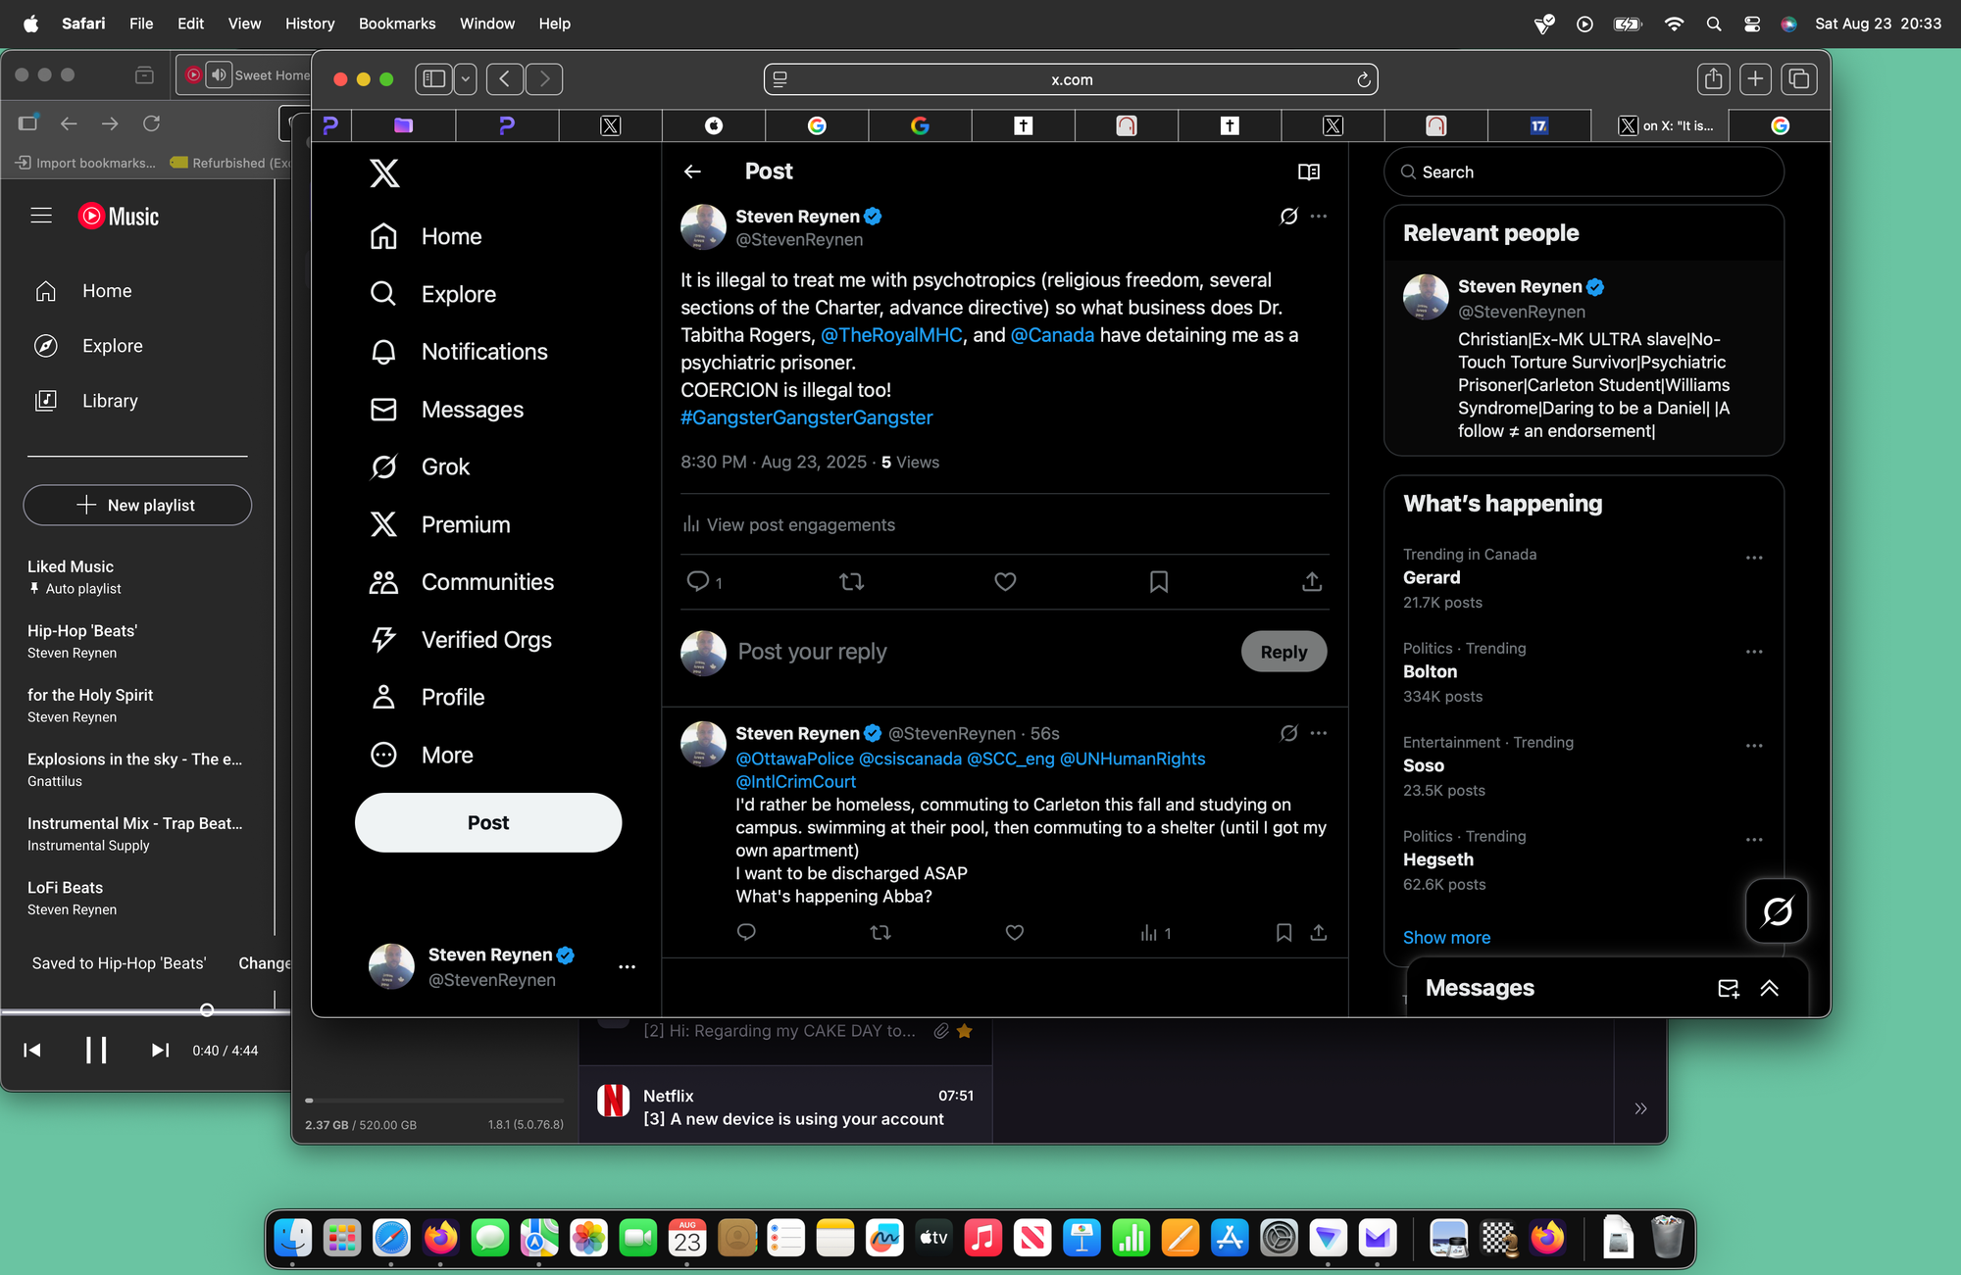Viewport: 1961px width, 1275px height.
Task: Open reader view icon beside Post header
Action: [1308, 172]
